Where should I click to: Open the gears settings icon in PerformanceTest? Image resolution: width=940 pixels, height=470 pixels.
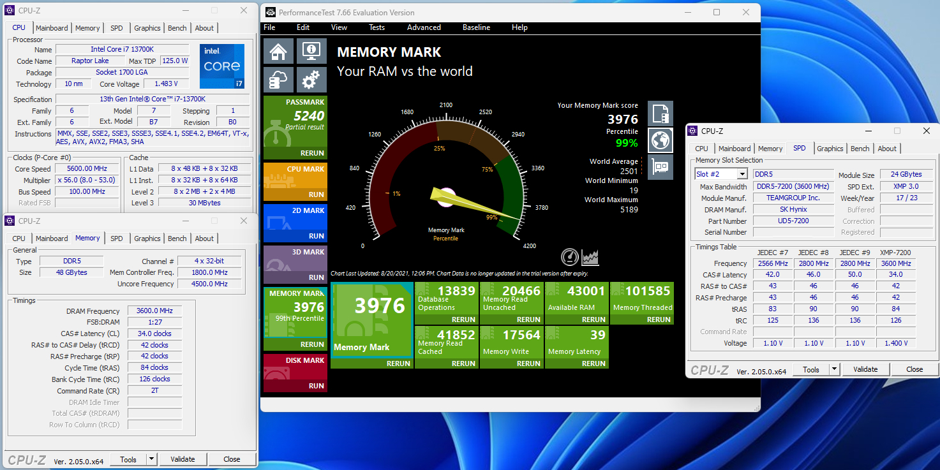click(311, 80)
